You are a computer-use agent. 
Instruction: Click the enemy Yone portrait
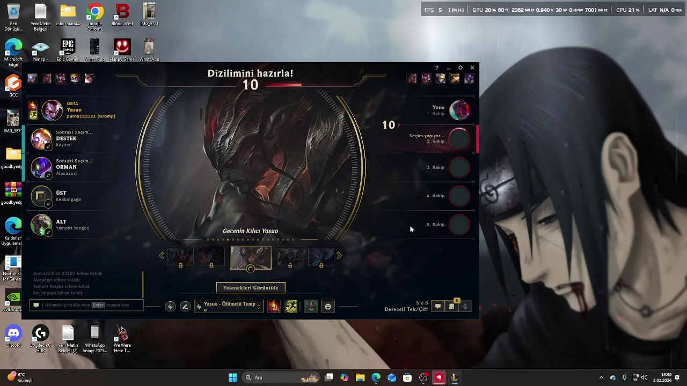click(x=459, y=110)
